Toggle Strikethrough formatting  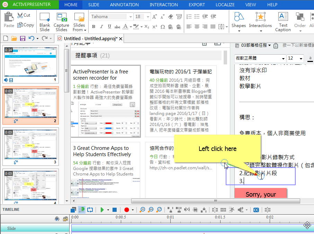point(117,27)
